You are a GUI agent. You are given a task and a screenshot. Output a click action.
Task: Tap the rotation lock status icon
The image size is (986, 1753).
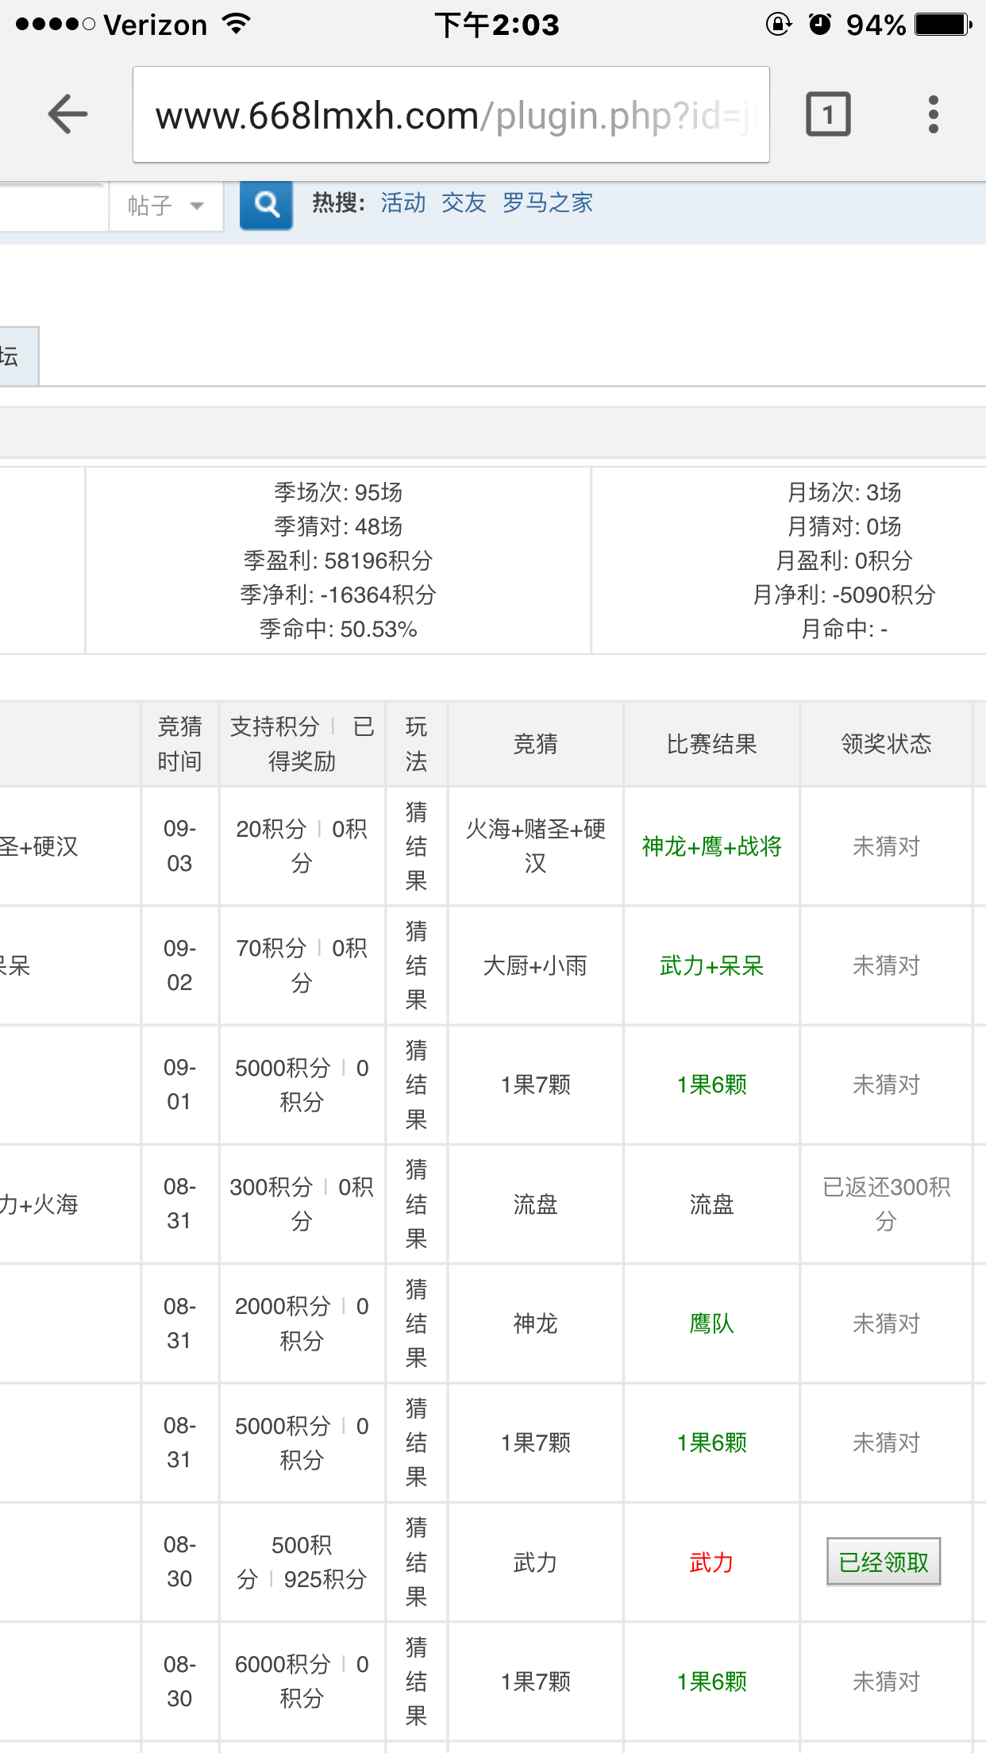pos(778,25)
